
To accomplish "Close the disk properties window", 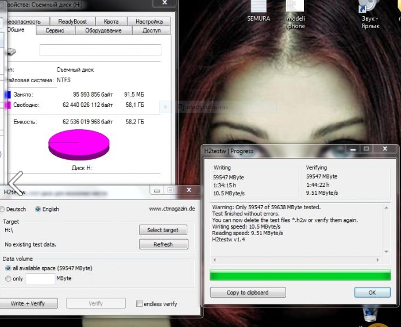I will (165, 2).
